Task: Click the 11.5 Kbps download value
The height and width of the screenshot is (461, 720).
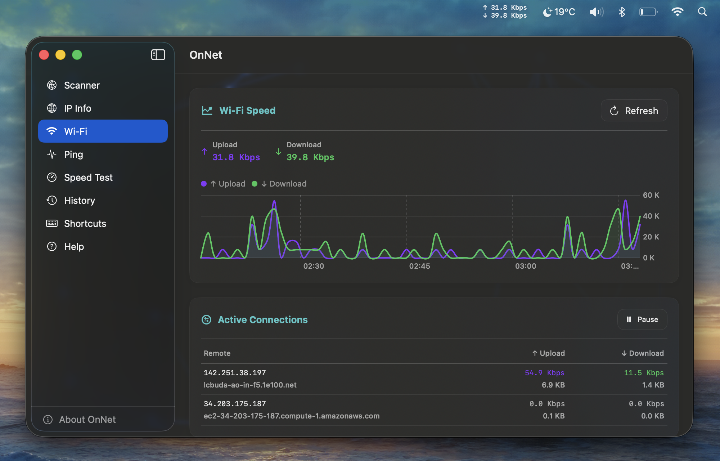Action: click(644, 373)
